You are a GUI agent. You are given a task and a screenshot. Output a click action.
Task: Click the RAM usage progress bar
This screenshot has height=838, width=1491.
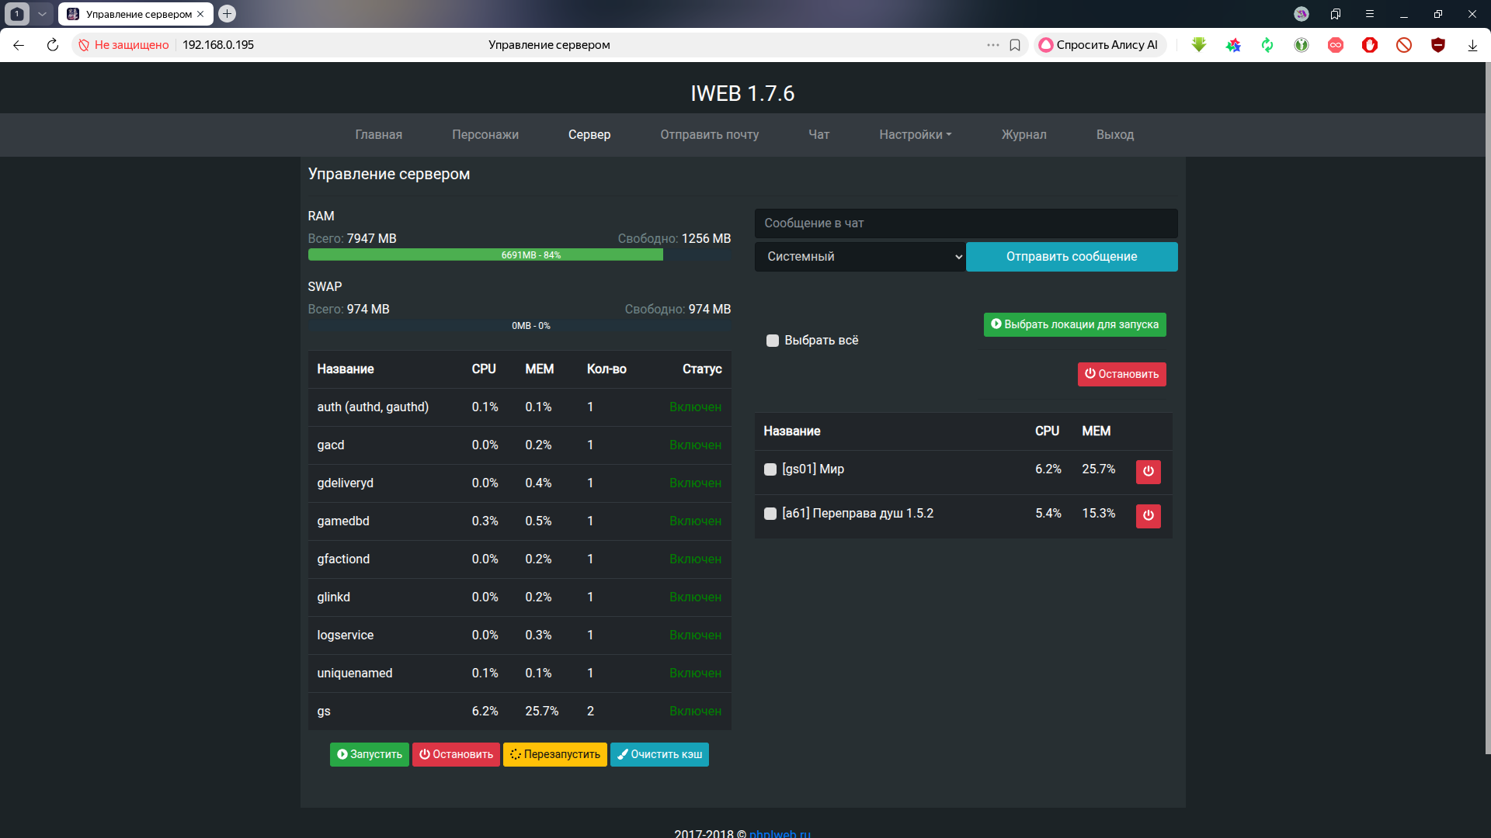[x=519, y=255]
